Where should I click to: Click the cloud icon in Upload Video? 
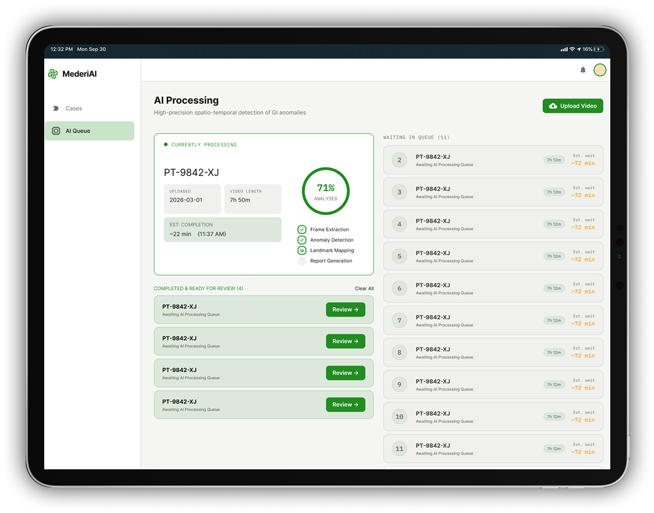point(553,106)
